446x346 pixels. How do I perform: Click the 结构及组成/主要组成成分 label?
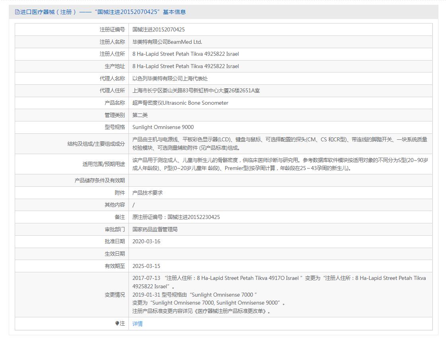point(96,144)
